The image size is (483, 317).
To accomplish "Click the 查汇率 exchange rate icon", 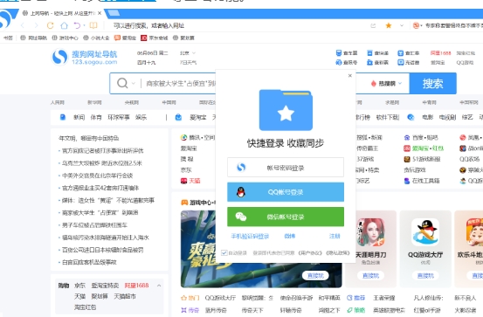I will pyautogui.click(x=400, y=53).
